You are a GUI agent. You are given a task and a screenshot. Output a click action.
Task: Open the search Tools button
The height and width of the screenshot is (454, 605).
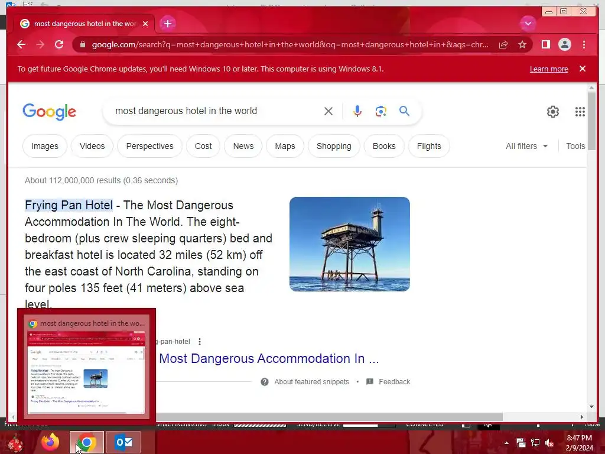[x=575, y=146]
